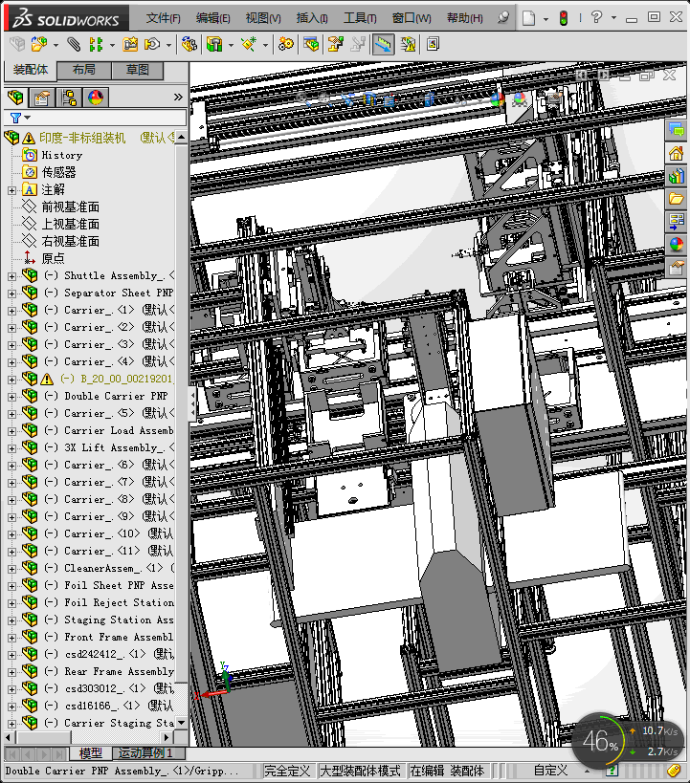Open the SolidWorks Forum chat icon

pyautogui.click(x=676, y=131)
